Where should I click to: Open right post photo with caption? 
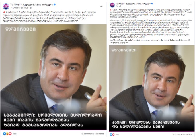pyautogui.click(x=151, y=88)
